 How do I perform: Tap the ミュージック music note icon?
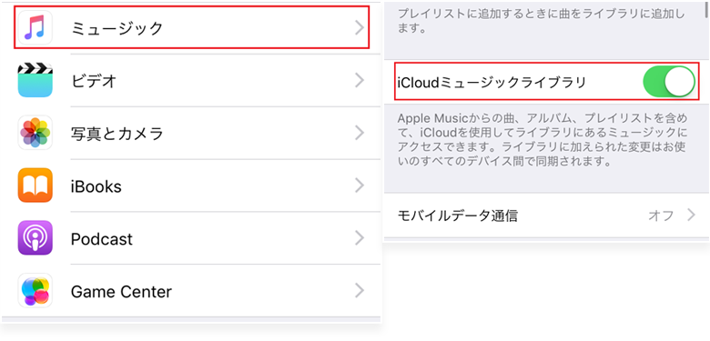coord(35,27)
